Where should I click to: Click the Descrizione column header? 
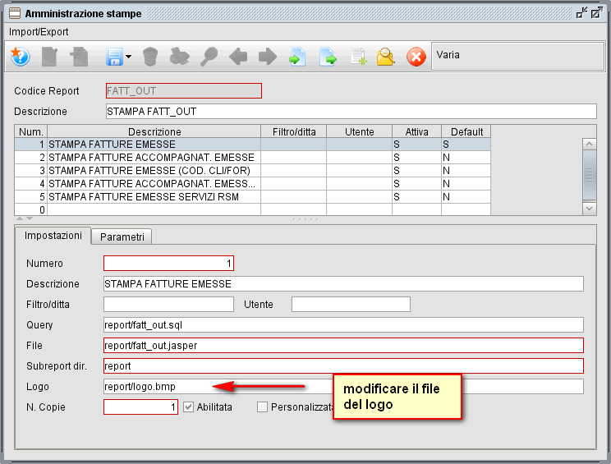(x=154, y=131)
